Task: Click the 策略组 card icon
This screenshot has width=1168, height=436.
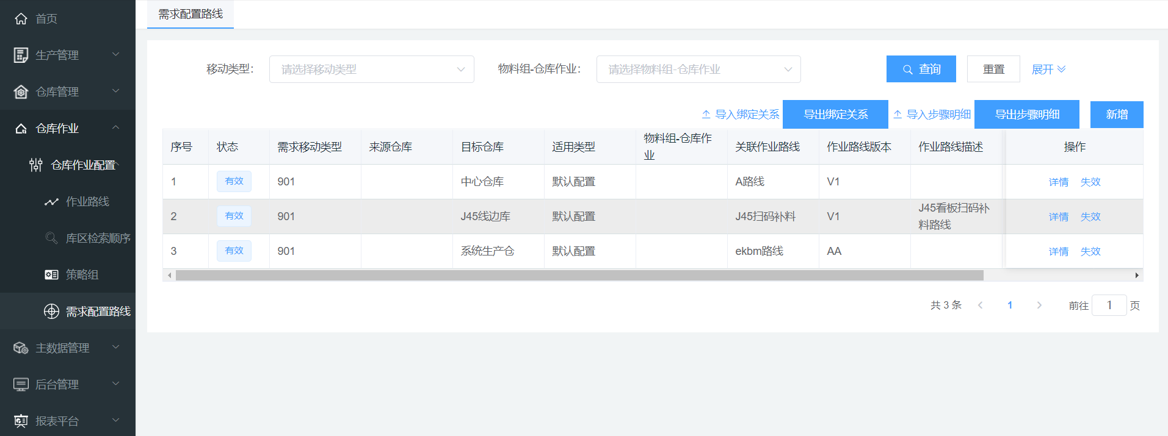Action: point(51,275)
